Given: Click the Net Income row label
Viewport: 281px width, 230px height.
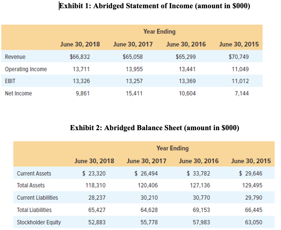Looking at the screenshot, I should pos(18,93).
